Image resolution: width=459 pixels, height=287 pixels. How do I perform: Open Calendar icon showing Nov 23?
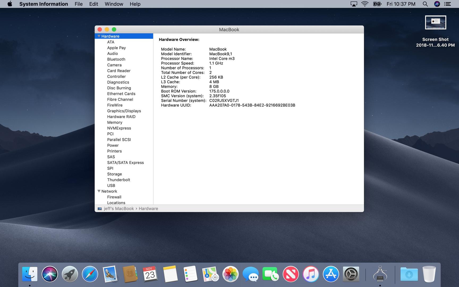[x=150, y=274]
